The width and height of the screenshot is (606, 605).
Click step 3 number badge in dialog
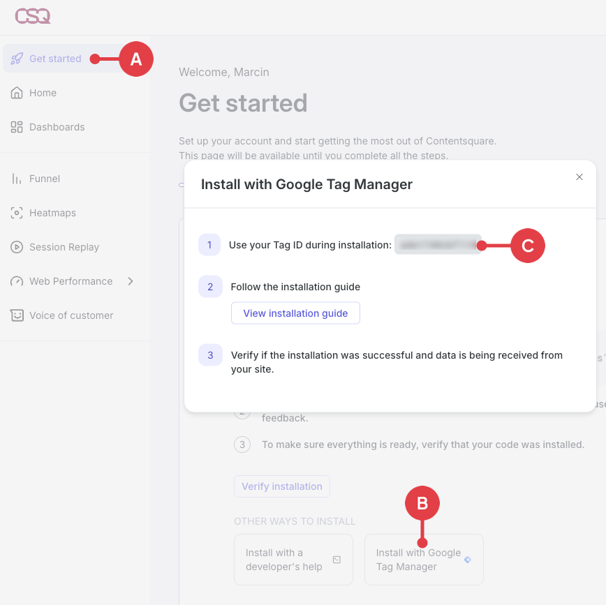(x=210, y=355)
